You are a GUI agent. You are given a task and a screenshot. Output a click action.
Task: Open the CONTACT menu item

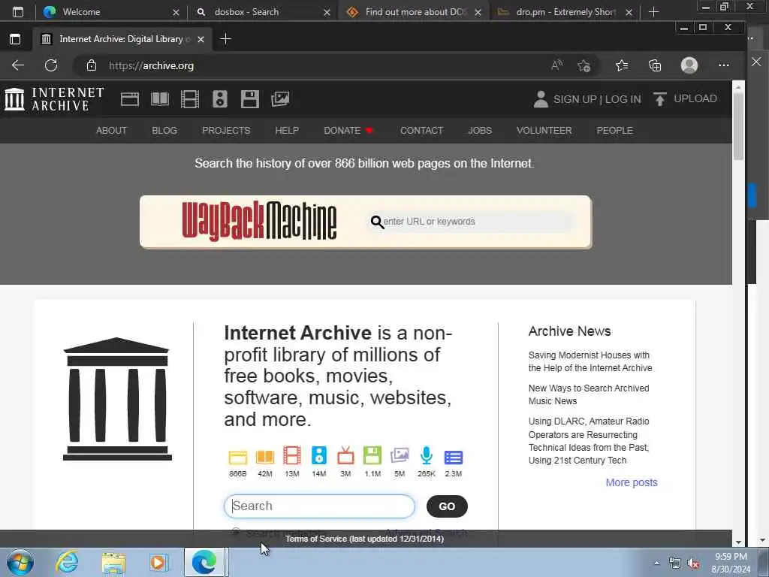pos(421,131)
